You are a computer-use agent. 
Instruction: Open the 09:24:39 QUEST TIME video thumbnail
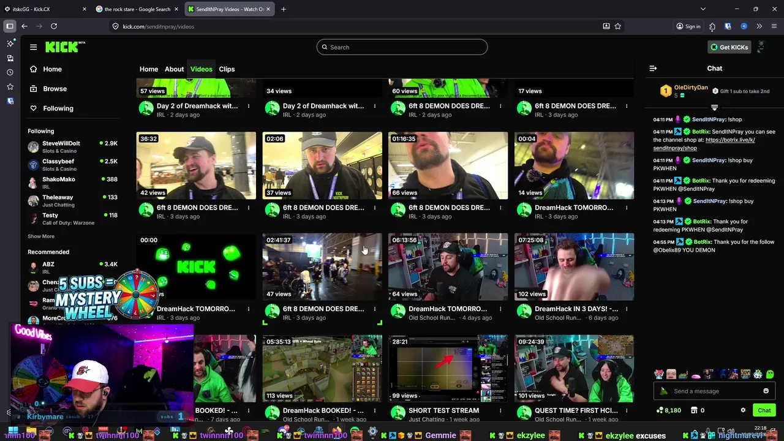point(574,369)
